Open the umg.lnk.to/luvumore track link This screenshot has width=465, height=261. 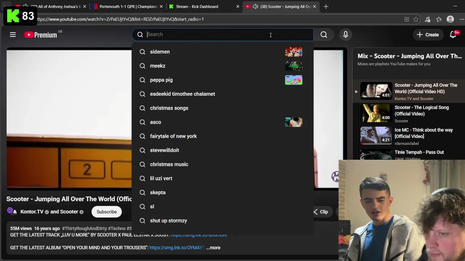(199, 235)
